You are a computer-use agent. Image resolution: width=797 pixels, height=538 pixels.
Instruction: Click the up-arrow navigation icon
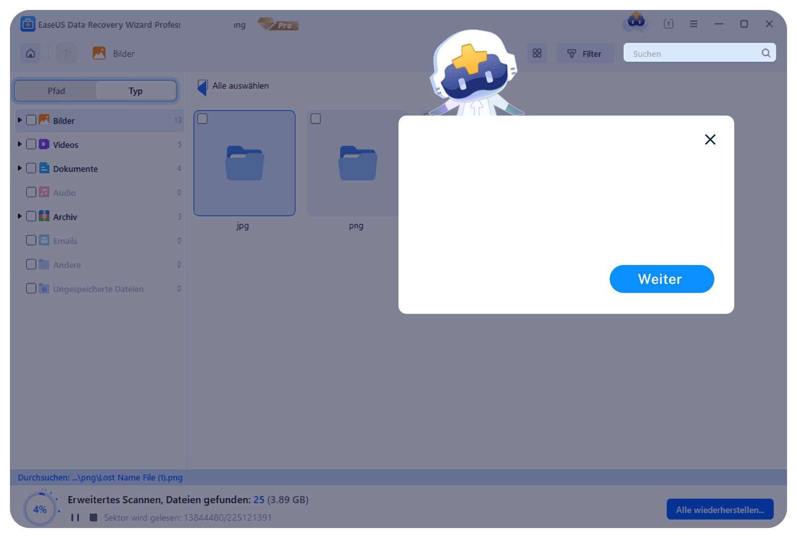66,53
